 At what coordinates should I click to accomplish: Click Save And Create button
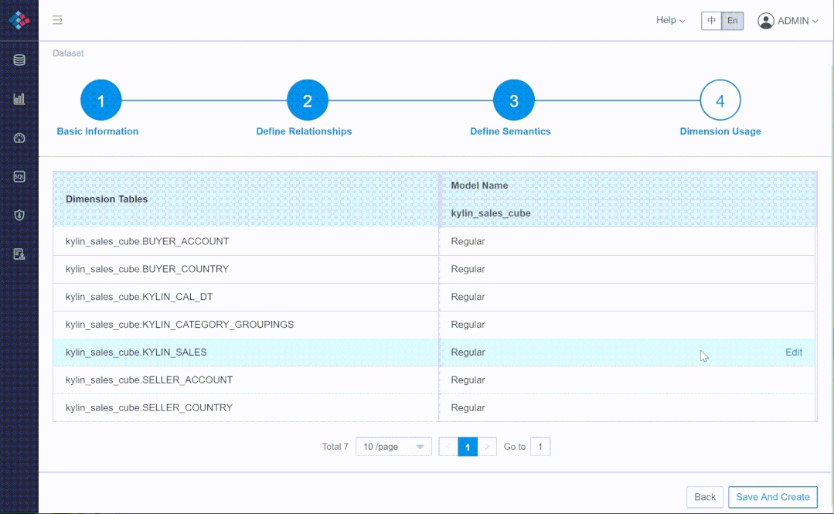click(x=772, y=497)
